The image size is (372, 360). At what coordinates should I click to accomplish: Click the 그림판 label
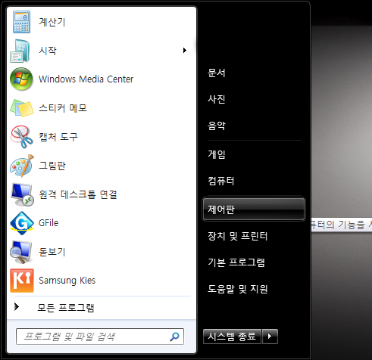pyautogui.click(x=52, y=166)
